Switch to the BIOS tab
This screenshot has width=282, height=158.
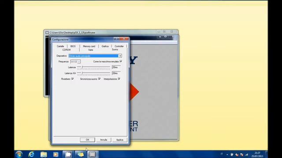pos(73,46)
